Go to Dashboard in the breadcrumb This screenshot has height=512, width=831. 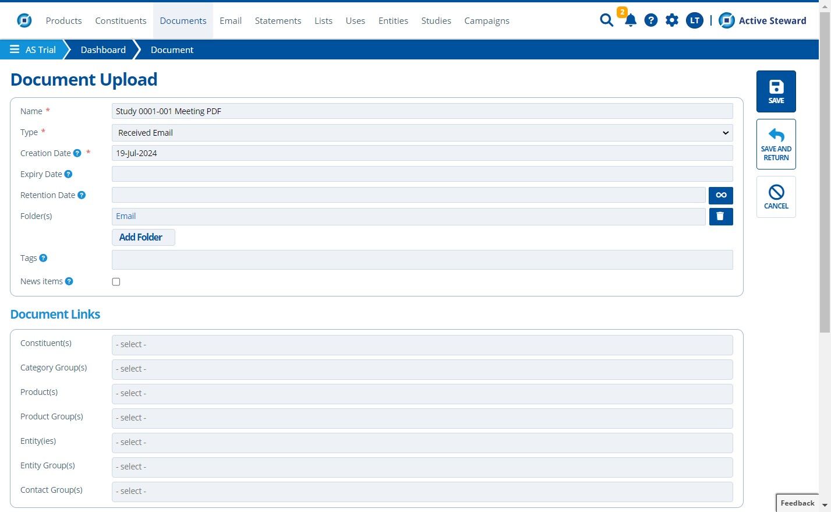[x=103, y=50]
